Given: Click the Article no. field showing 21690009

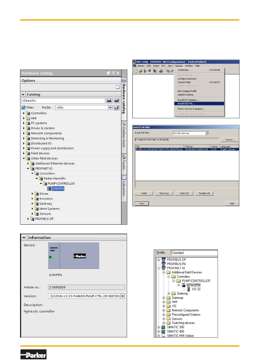Looking at the screenshot, I should point(86,287).
